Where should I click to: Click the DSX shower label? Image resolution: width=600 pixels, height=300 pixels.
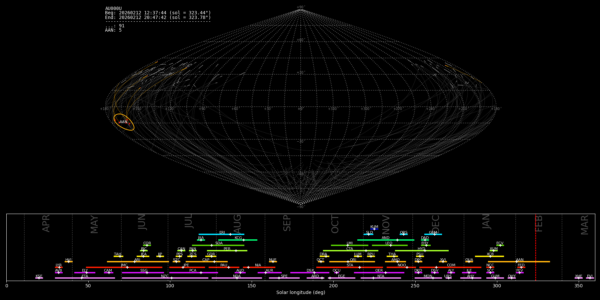(x=310, y=271)
